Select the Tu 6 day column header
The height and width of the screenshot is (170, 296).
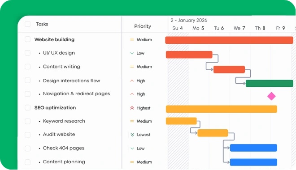[x=219, y=28]
